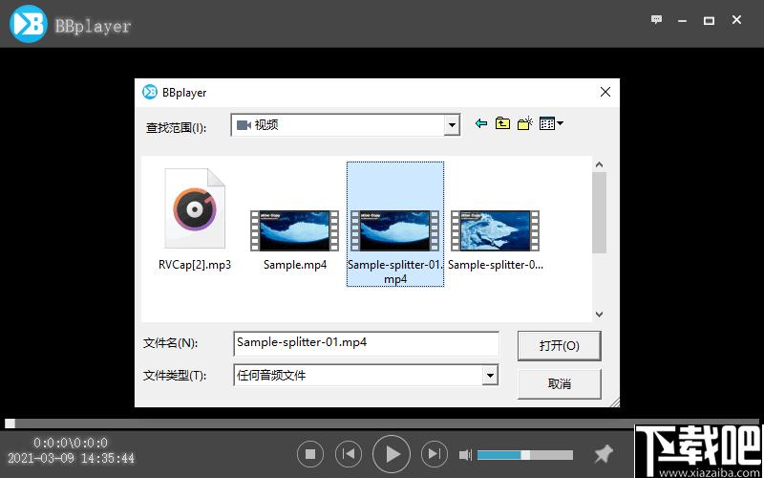764x478 pixels.
Task: Go back using the green arrow icon
Action: [x=480, y=124]
